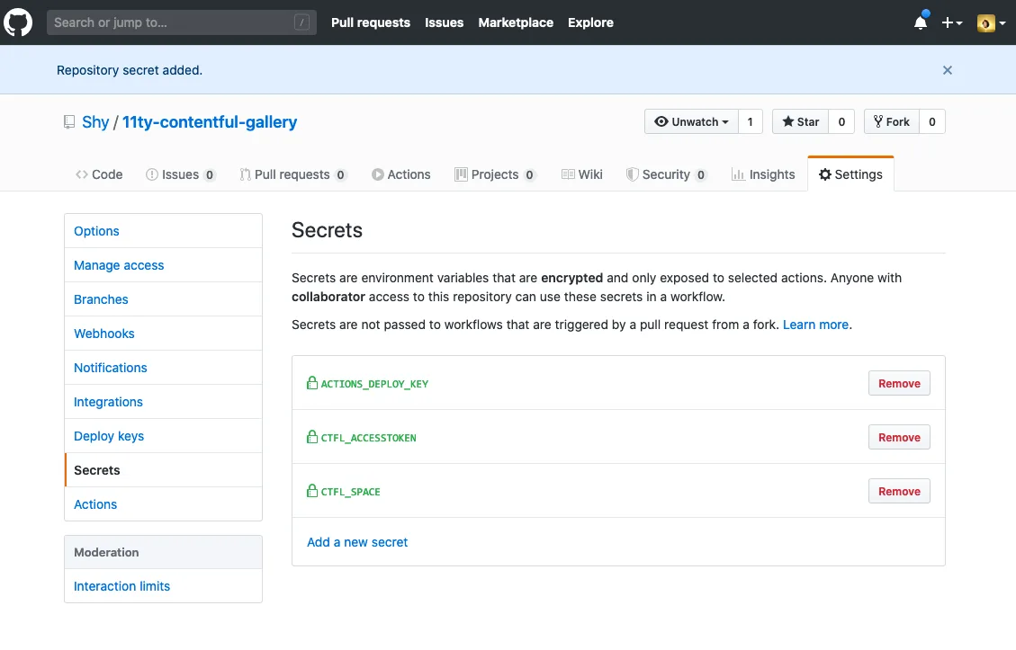Switch to the Insights tab
This screenshot has width=1016, height=650.
point(762,174)
